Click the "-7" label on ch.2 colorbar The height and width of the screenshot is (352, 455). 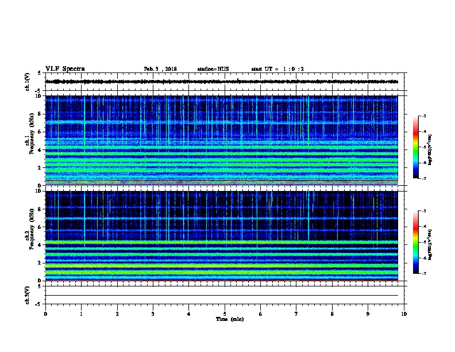(423, 273)
